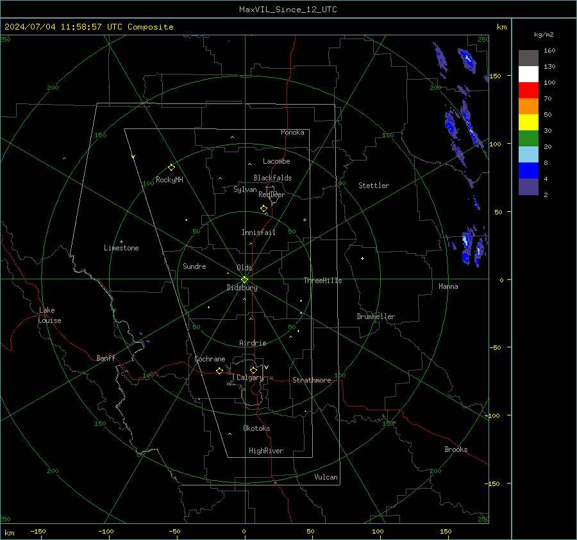Click the Olds town label

click(244, 268)
